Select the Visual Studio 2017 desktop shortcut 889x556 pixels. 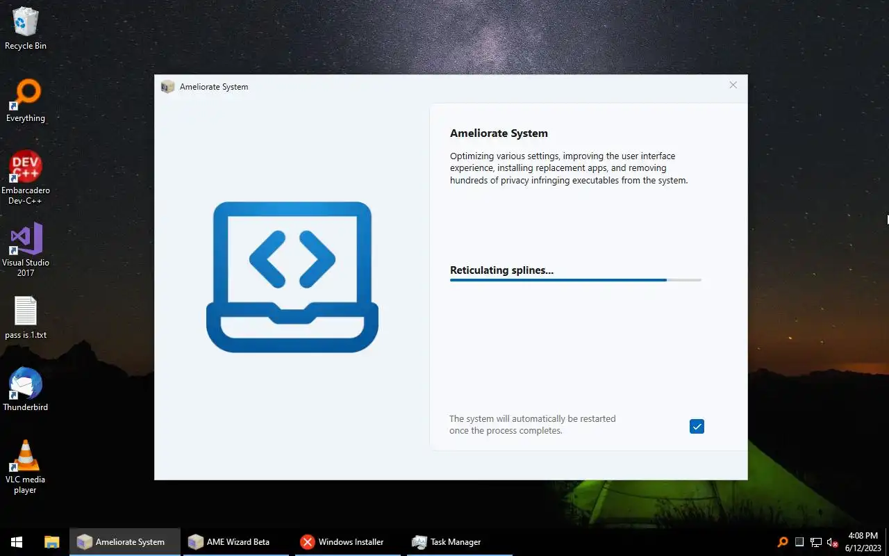(x=26, y=250)
